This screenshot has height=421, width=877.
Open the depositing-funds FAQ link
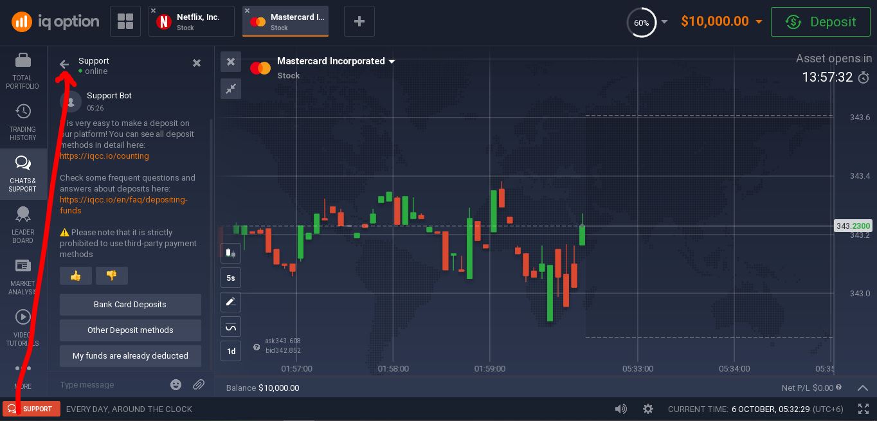[123, 205]
